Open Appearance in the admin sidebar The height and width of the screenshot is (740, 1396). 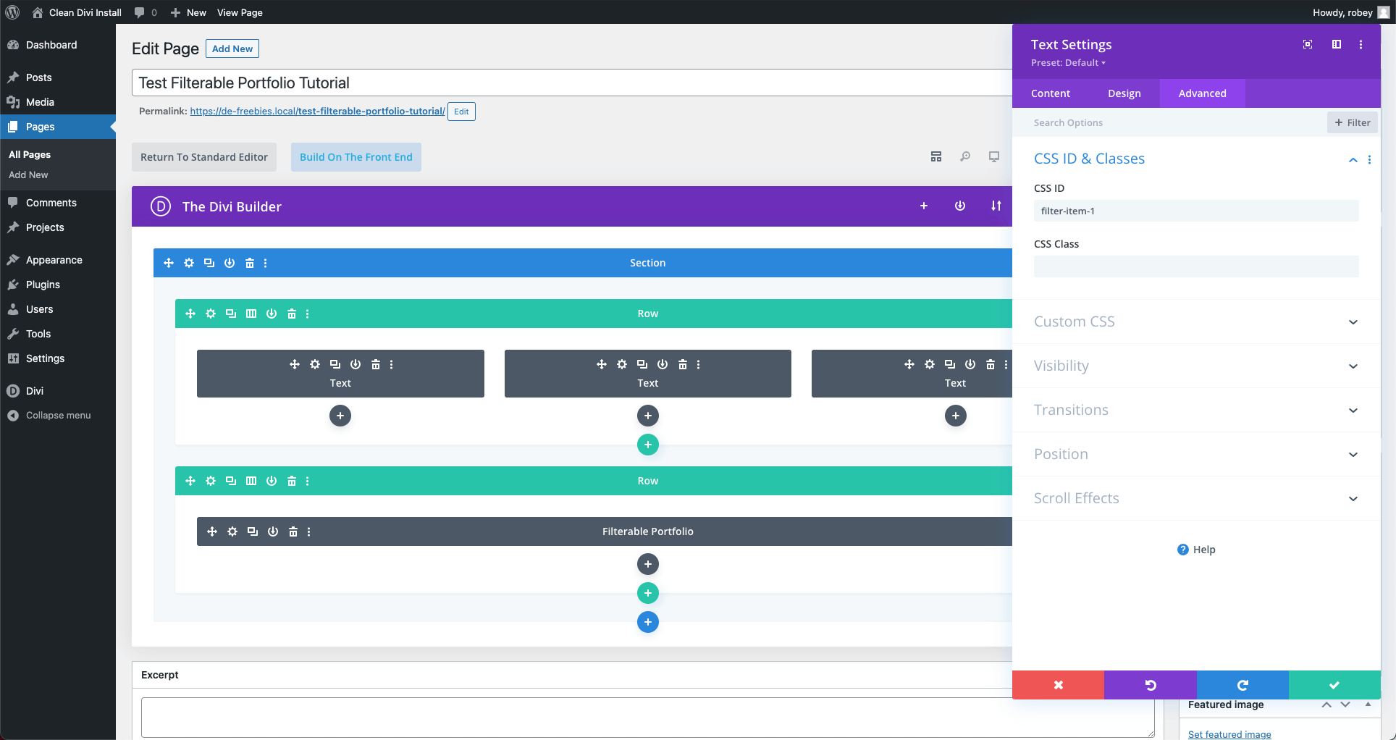(x=54, y=260)
